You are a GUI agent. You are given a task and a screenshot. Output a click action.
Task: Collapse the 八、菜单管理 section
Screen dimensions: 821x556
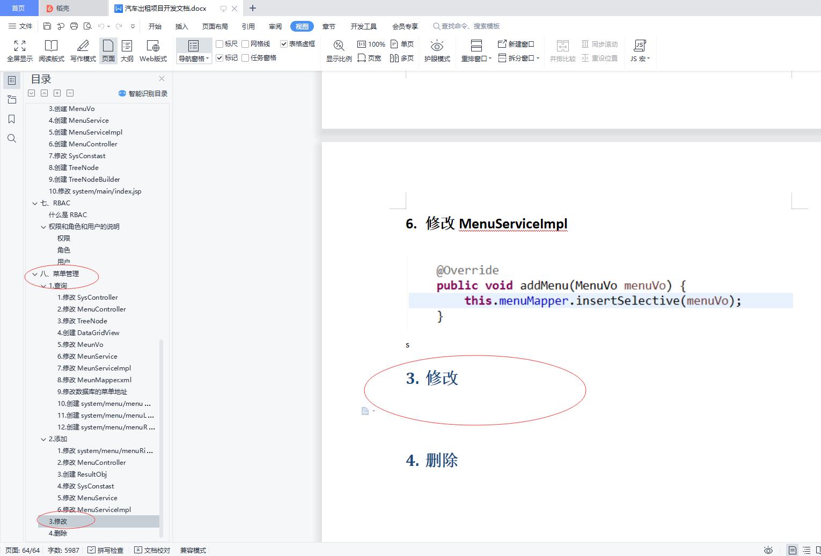(35, 274)
